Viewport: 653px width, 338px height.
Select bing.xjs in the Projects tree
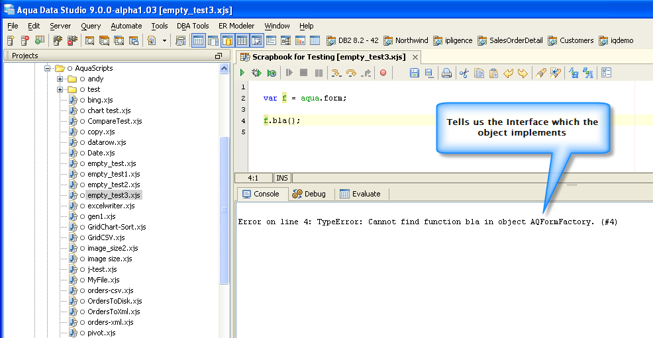[x=100, y=100]
